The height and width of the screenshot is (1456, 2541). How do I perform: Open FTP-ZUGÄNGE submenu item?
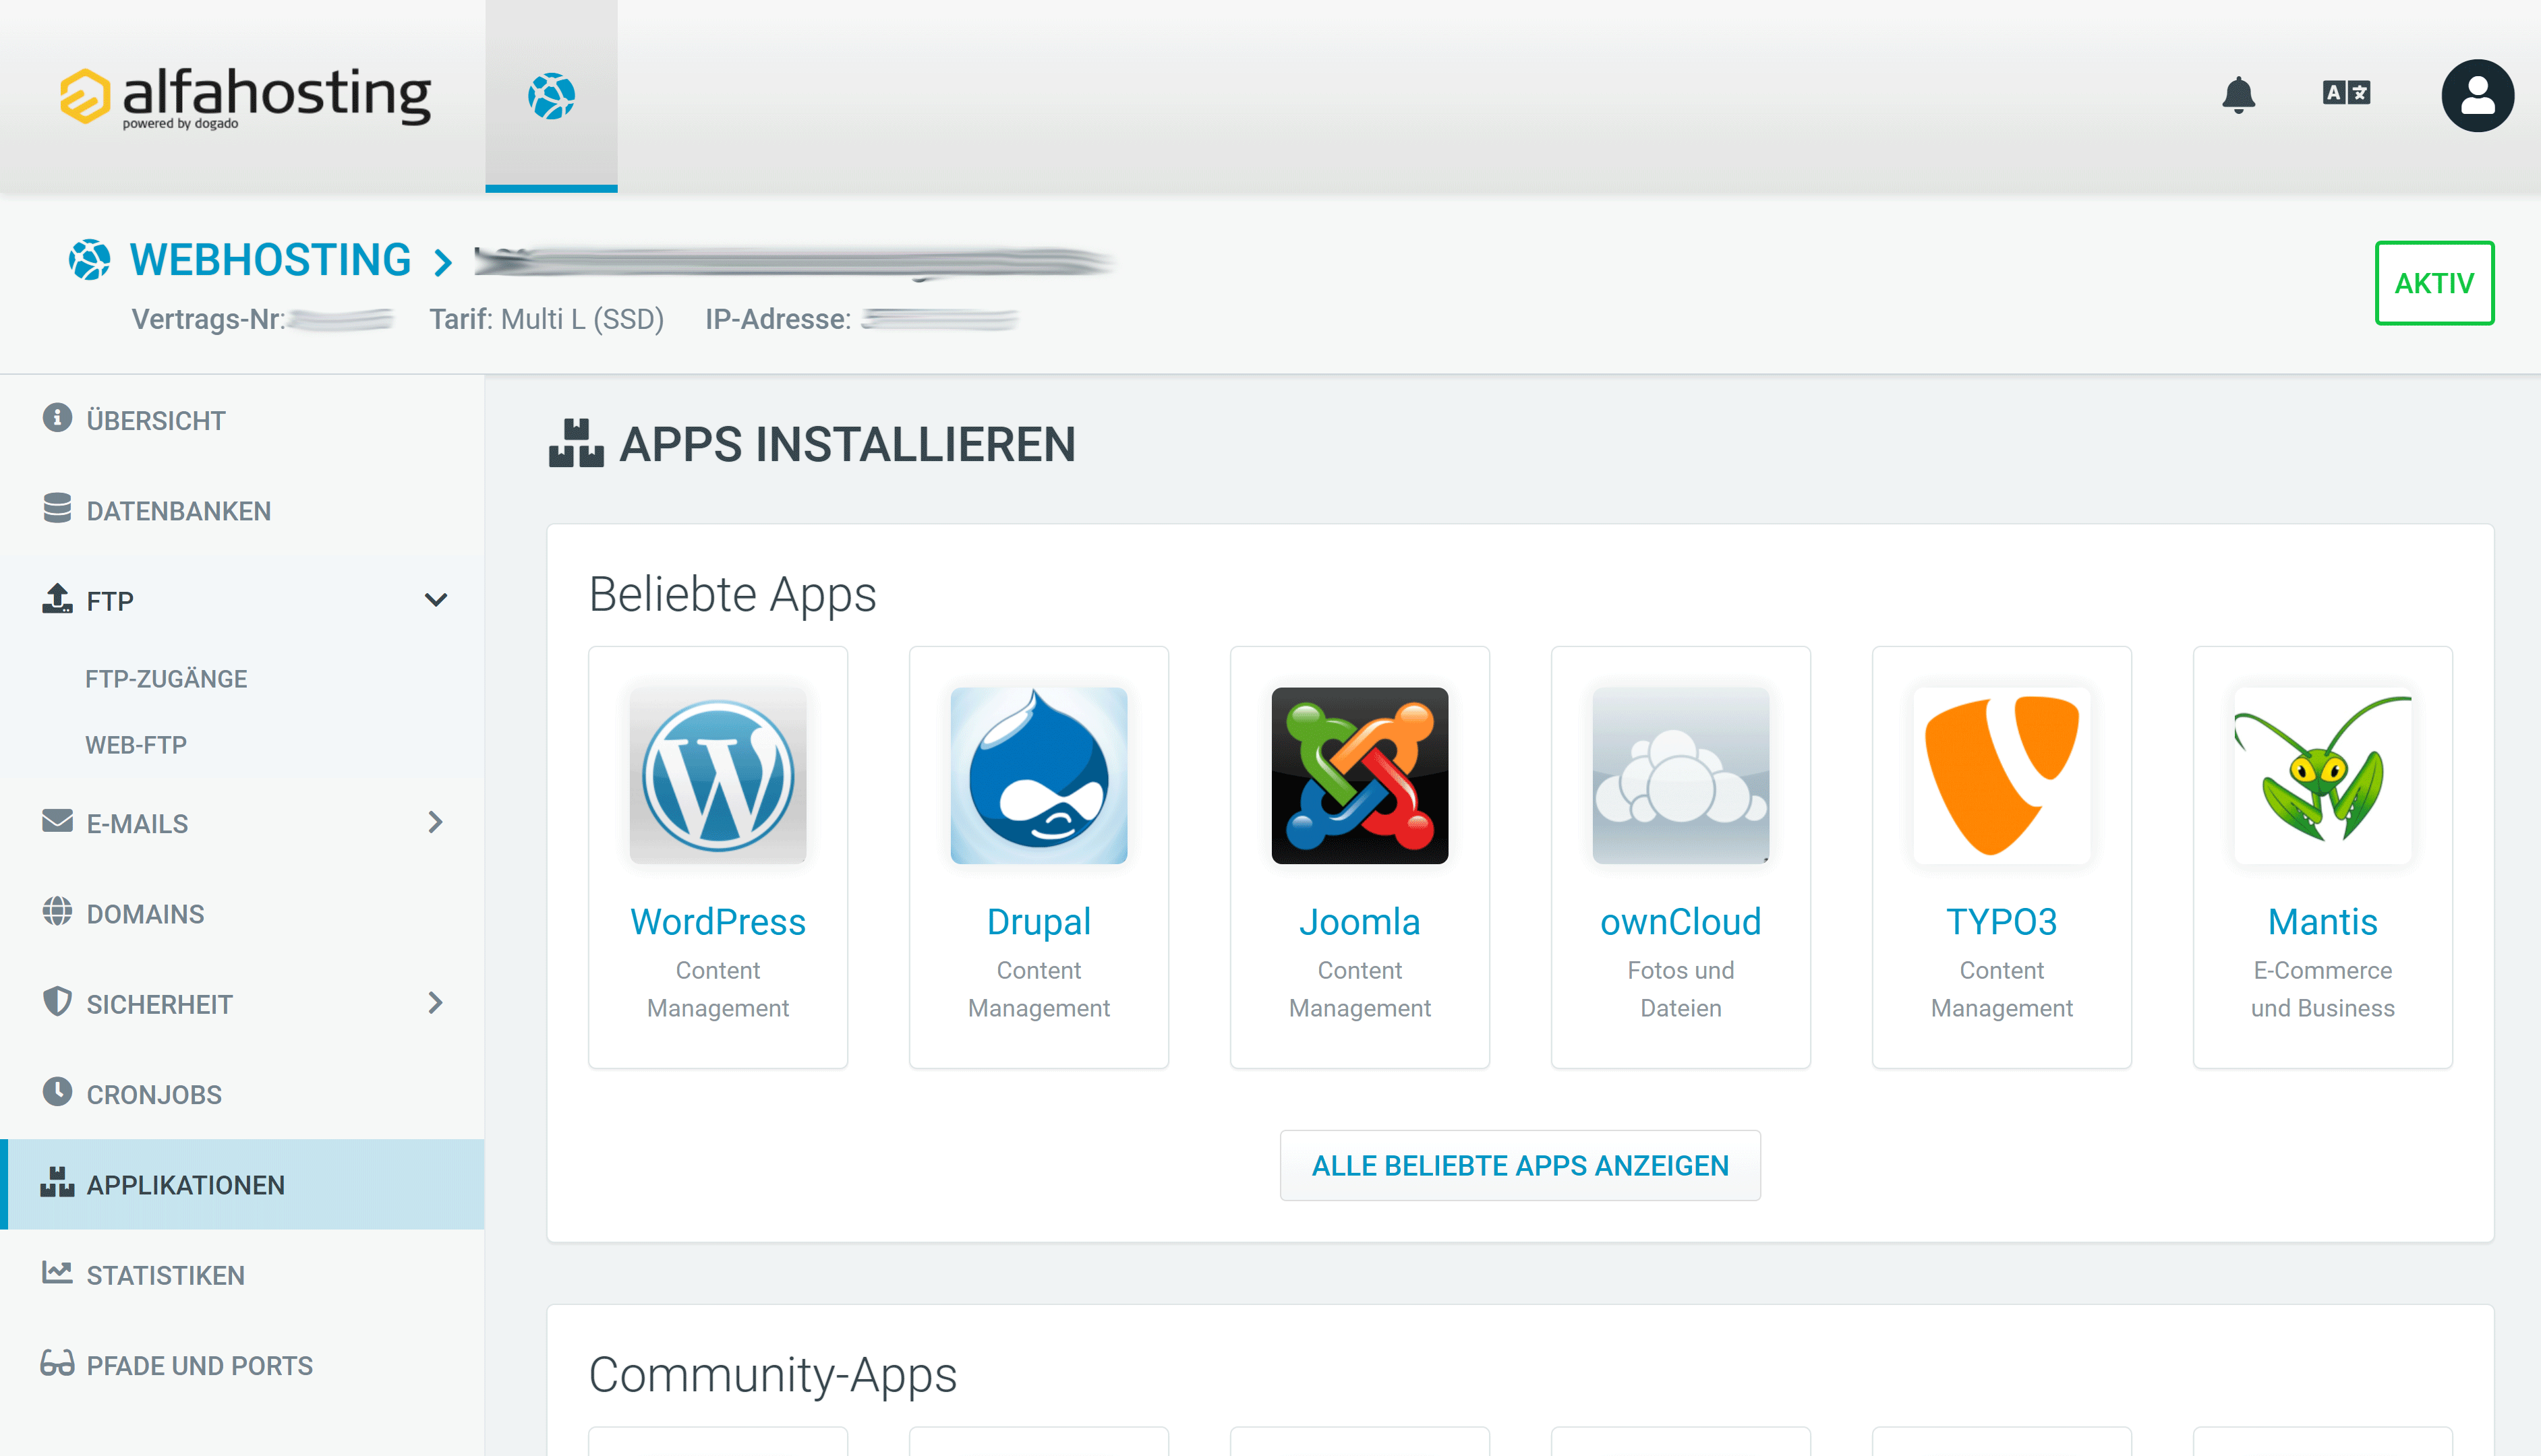[166, 679]
